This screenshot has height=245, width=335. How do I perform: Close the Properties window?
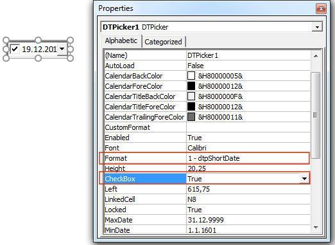pos(321,8)
